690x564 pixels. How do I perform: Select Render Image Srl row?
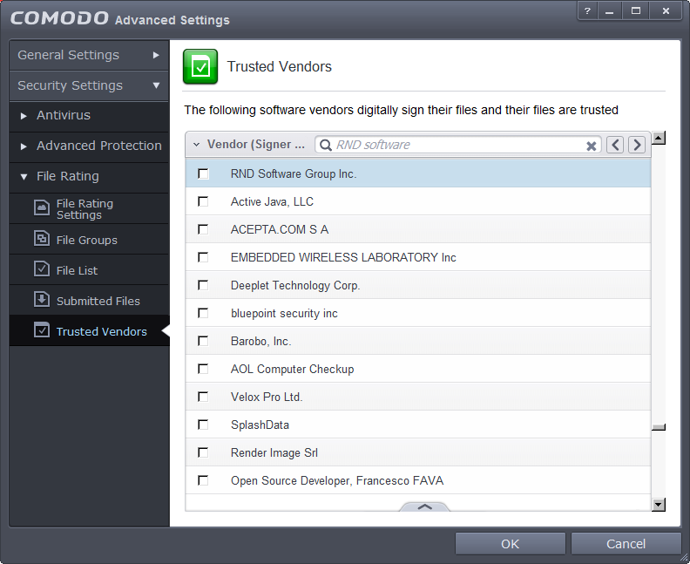[x=418, y=452]
